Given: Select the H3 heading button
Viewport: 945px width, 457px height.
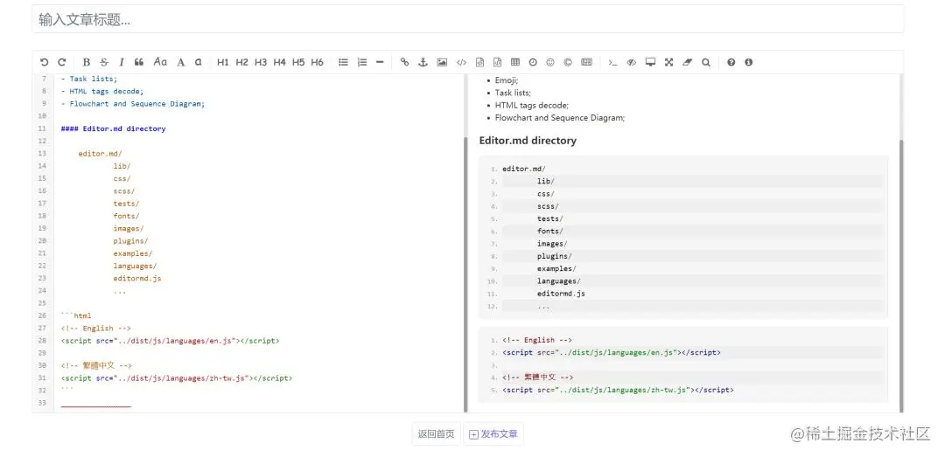Looking at the screenshot, I should [261, 62].
